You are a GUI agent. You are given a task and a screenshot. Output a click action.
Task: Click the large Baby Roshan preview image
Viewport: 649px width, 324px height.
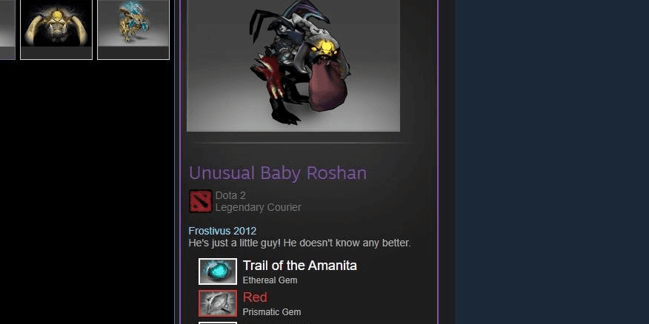coord(293,66)
